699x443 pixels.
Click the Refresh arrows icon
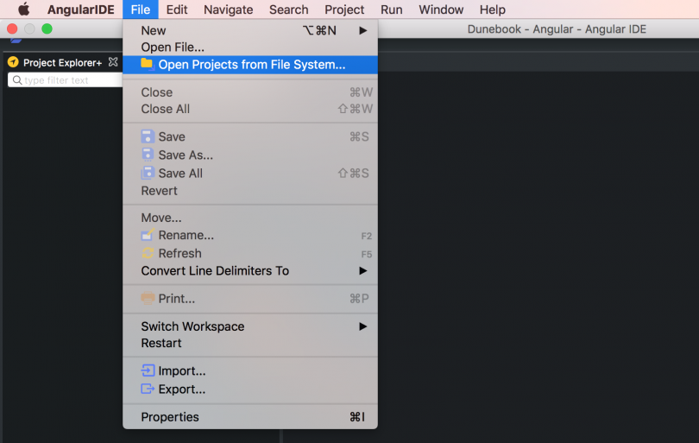(148, 253)
